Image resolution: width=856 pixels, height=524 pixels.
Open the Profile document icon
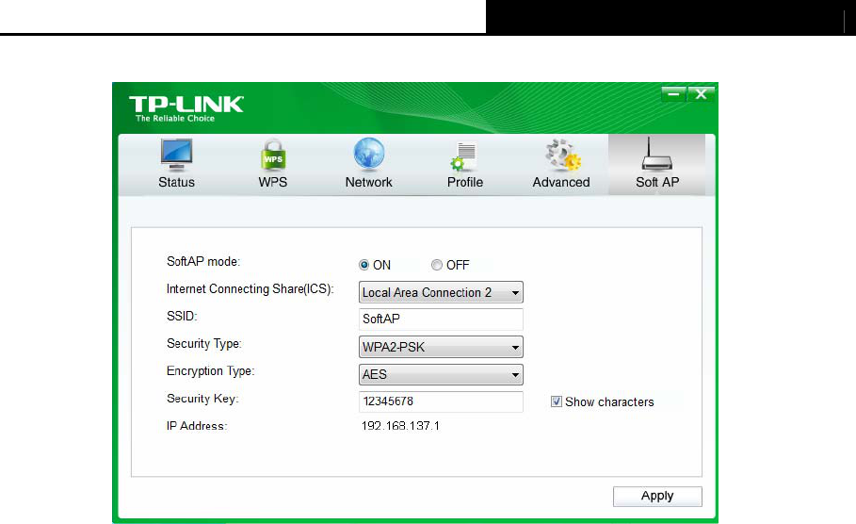click(464, 156)
